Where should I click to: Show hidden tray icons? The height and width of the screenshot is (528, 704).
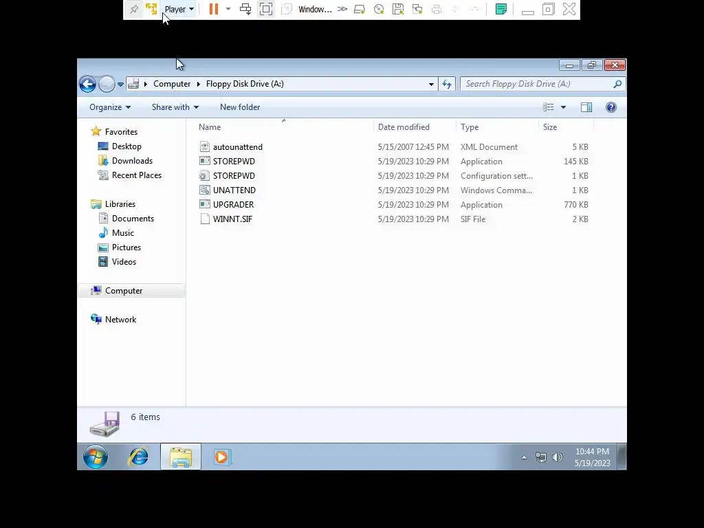click(x=524, y=457)
